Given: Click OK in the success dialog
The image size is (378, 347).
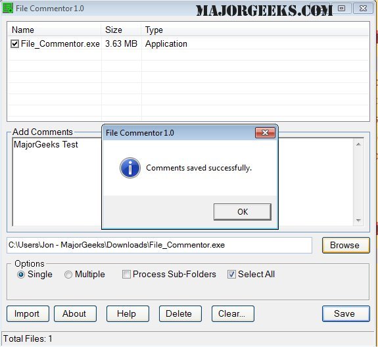Looking at the screenshot, I should pyautogui.click(x=243, y=212).
